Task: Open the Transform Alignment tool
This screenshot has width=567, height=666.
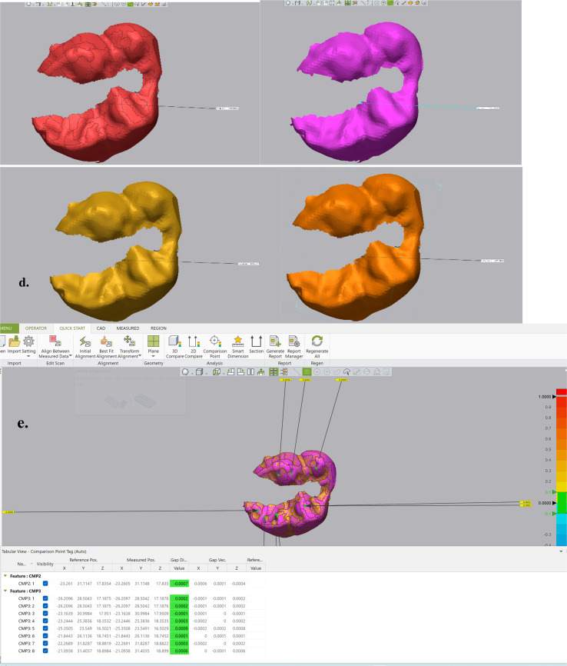Action: coord(129,346)
